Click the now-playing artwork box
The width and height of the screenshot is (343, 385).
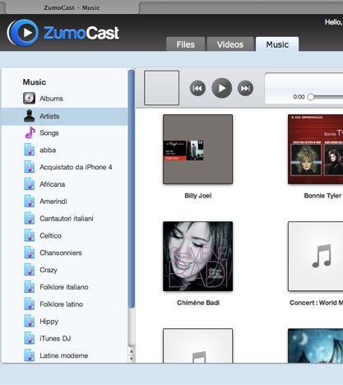[162, 88]
